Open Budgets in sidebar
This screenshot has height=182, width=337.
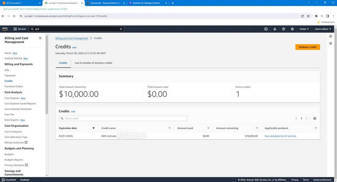coord(9,154)
